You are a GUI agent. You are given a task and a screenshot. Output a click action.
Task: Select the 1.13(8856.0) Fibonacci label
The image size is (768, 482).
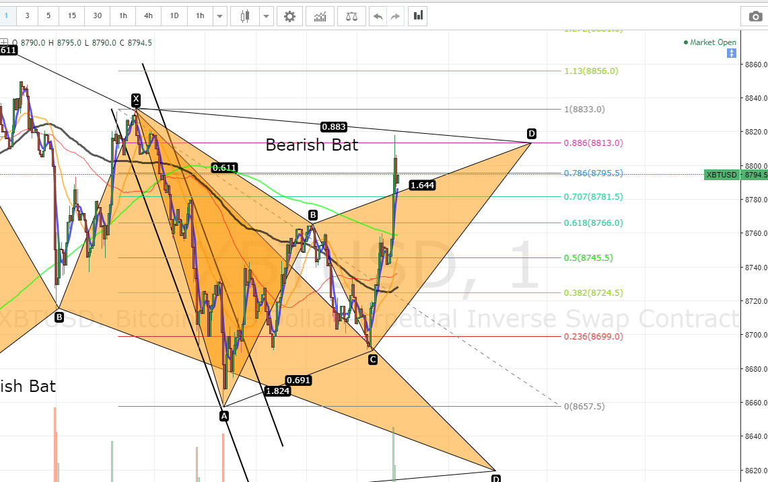[x=591, y=71]
